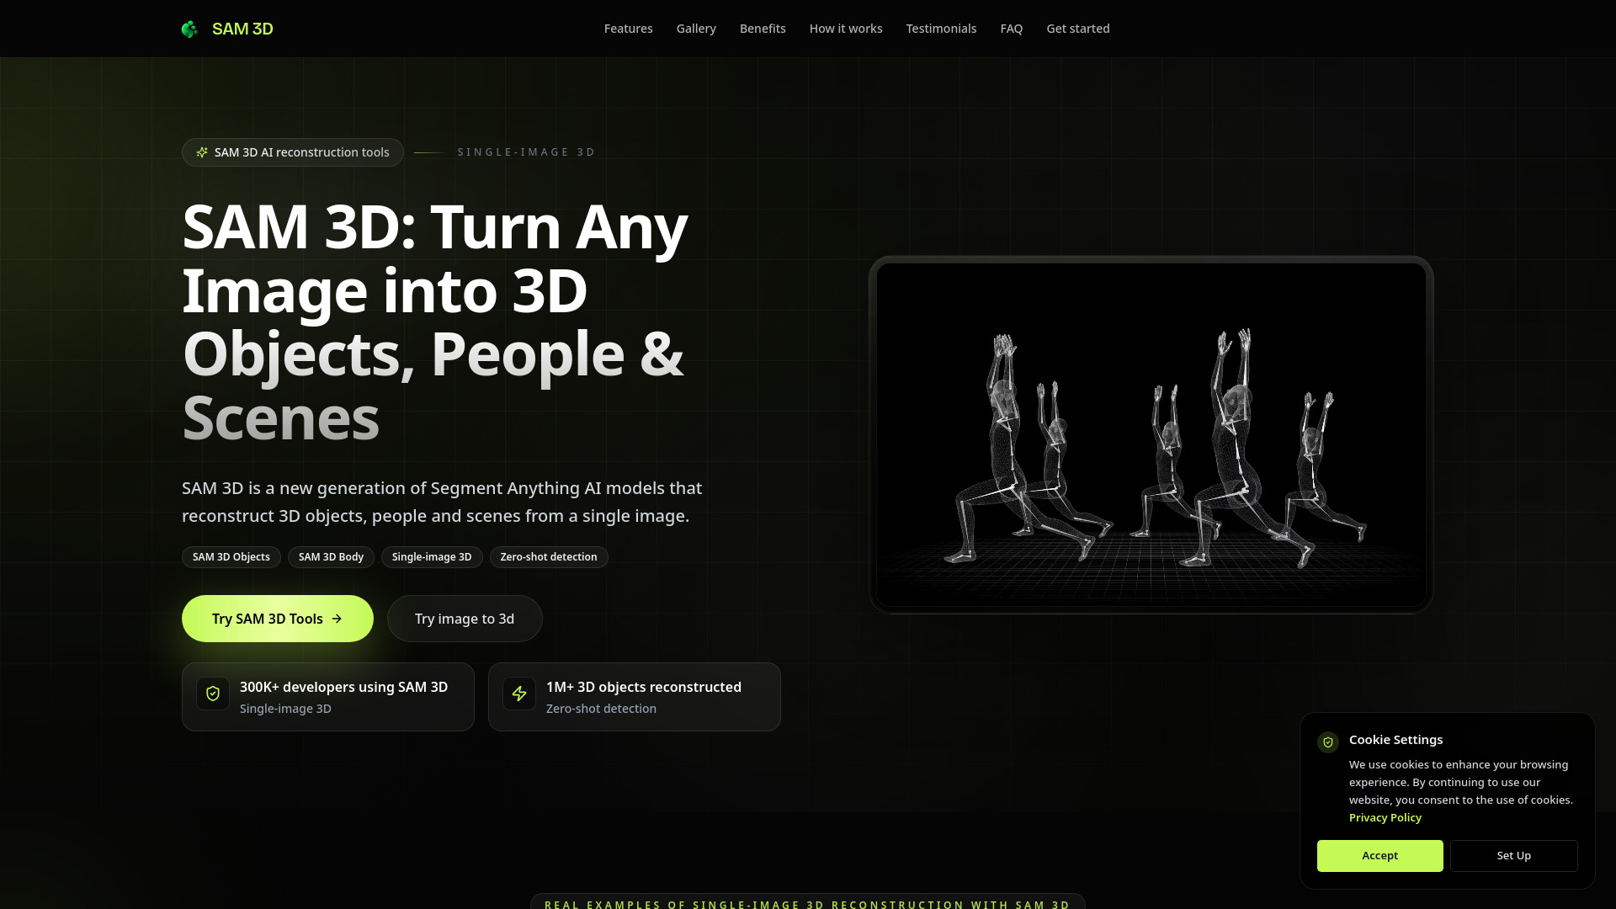This screenshot has width=1616, height=909.
Task: Select Testimonials in the top navigation
Action: 940,28
